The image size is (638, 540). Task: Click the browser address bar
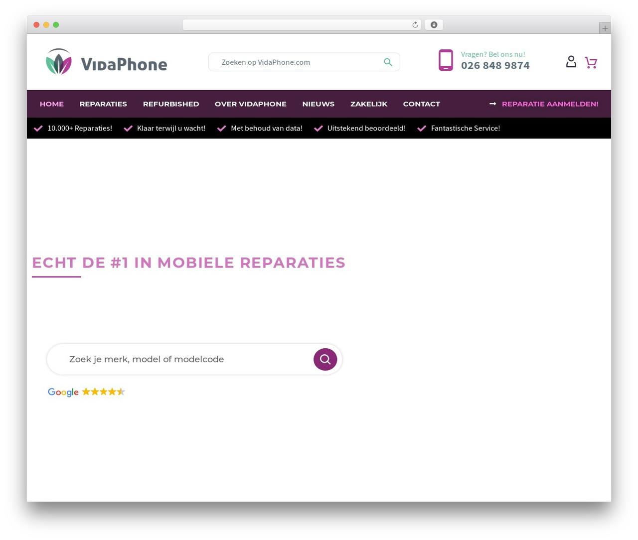pos(302,25)
